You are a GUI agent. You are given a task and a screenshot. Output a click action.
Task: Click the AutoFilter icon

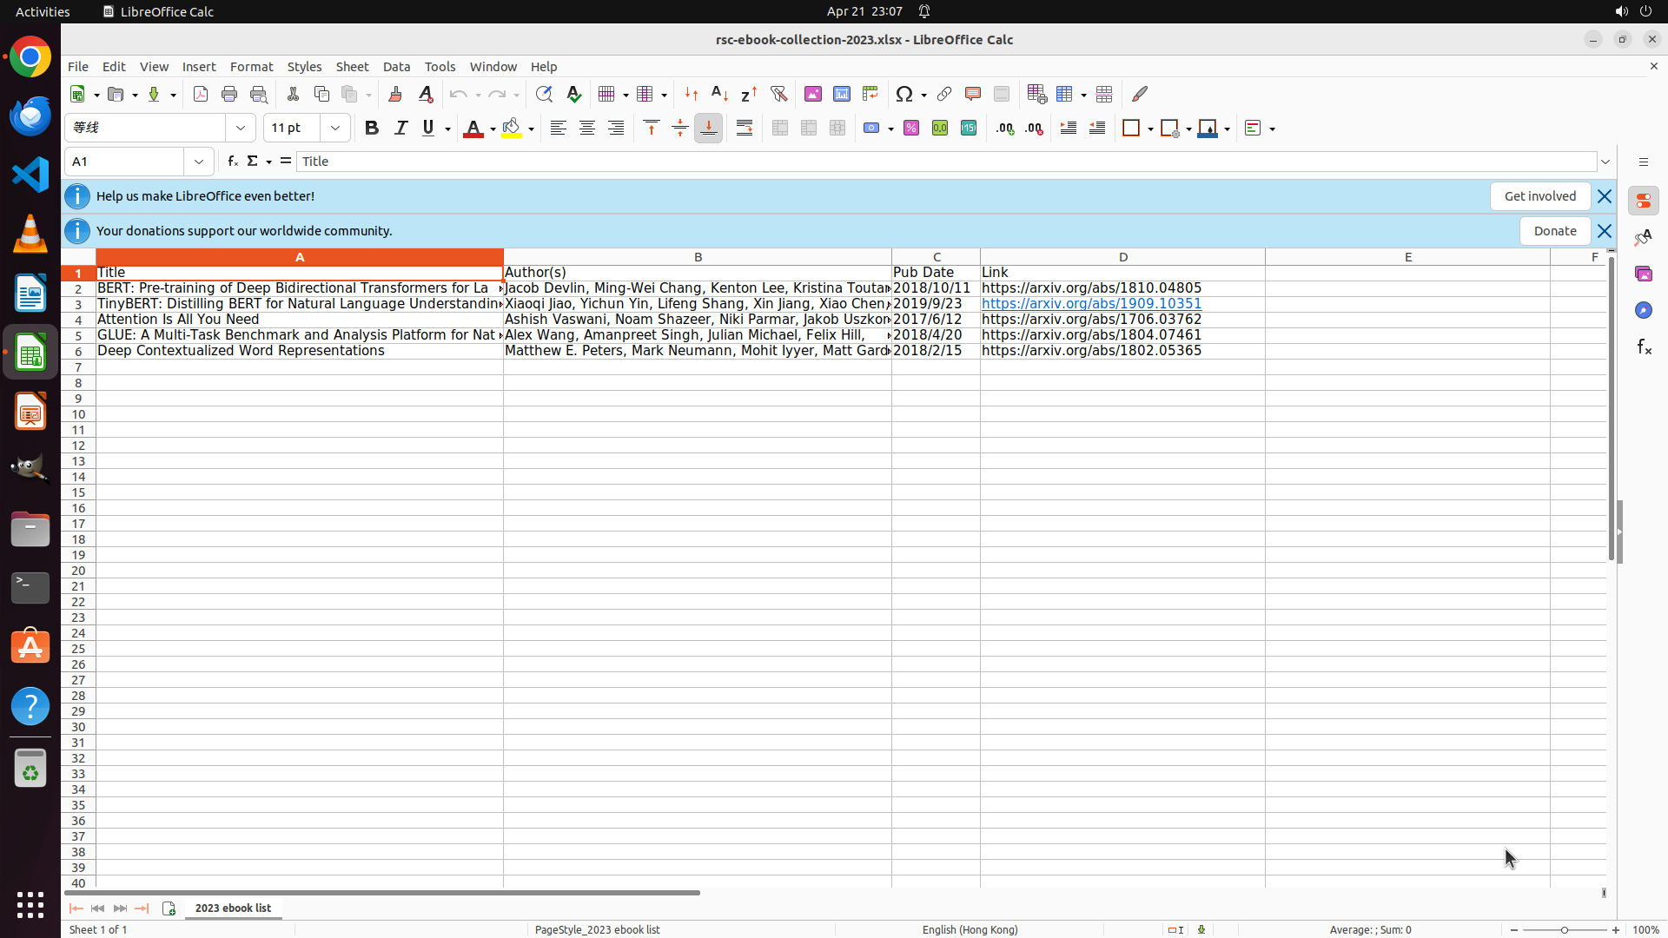coord(778,94)
